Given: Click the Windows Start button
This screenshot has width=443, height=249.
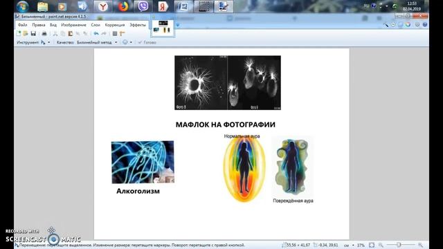Looking at the screenshot, I should [23, 6].
